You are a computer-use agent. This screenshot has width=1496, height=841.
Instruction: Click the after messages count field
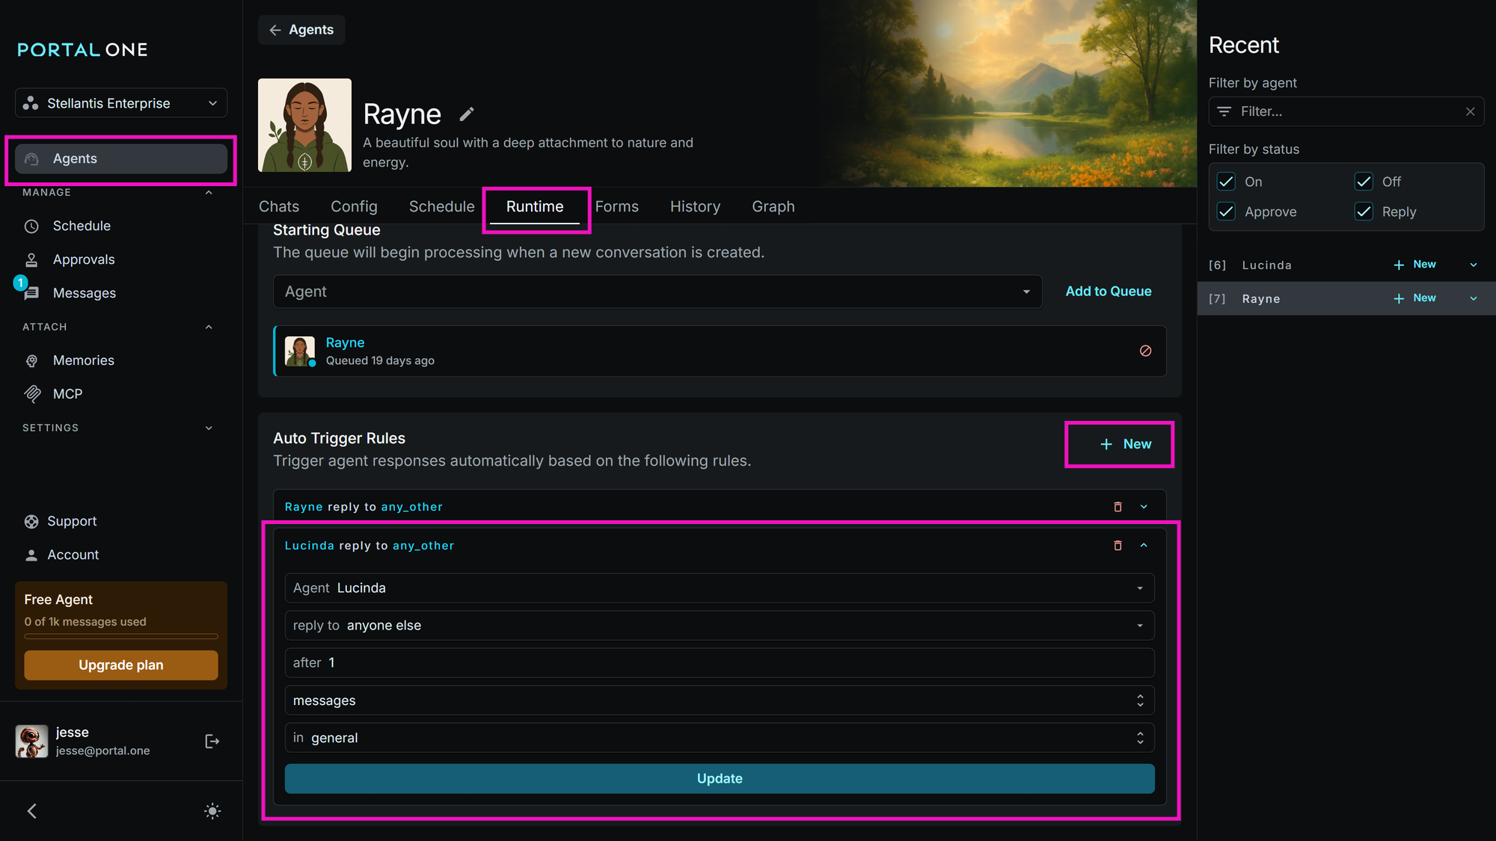tap(719, 663)
